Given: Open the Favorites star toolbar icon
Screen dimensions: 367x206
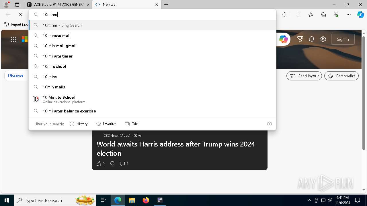Looking at the screenshot, I should tap(311, 15).
